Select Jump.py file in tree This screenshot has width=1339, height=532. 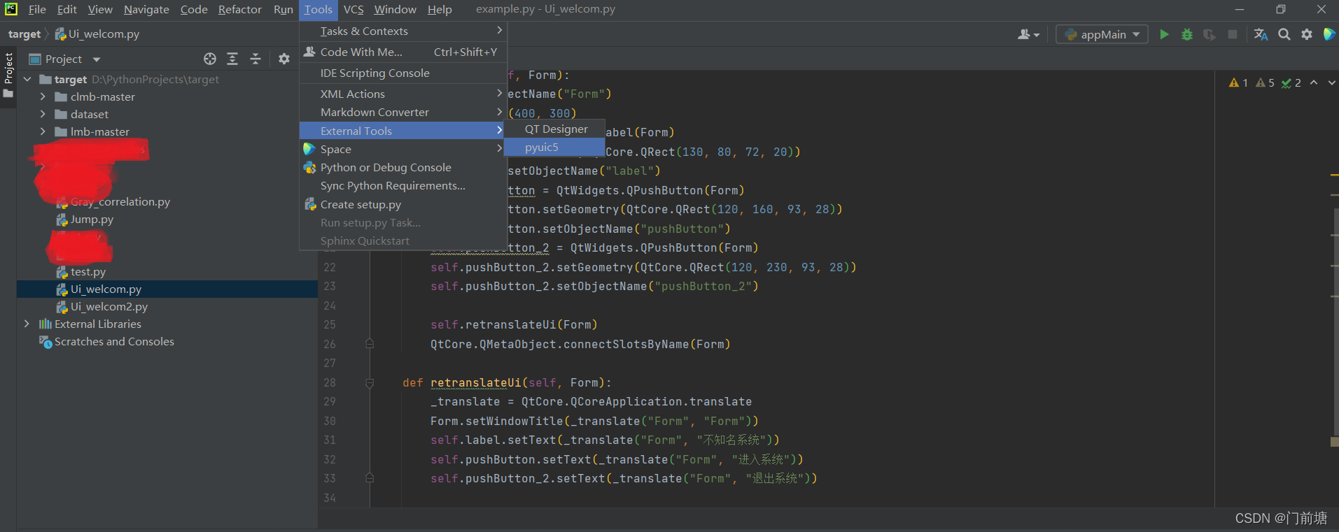(92, 219)
